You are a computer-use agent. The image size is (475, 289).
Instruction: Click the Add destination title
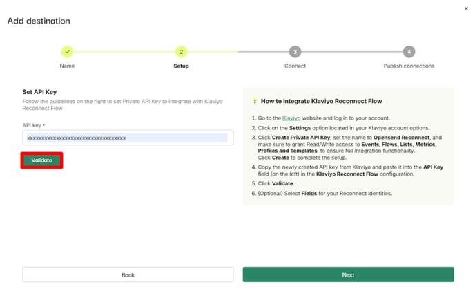[x=39, y=21]
